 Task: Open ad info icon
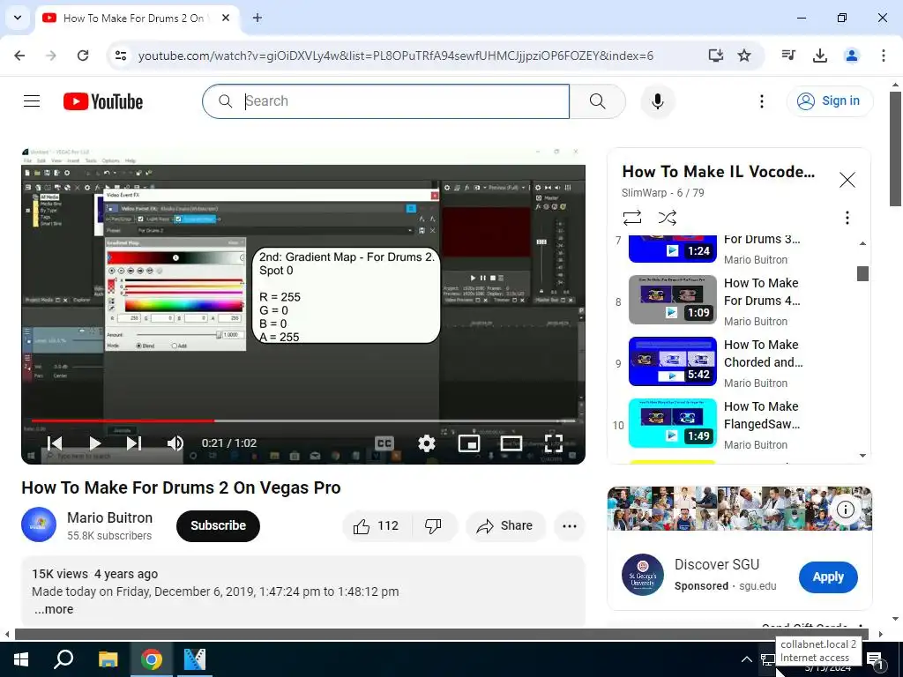pos(845,510)
